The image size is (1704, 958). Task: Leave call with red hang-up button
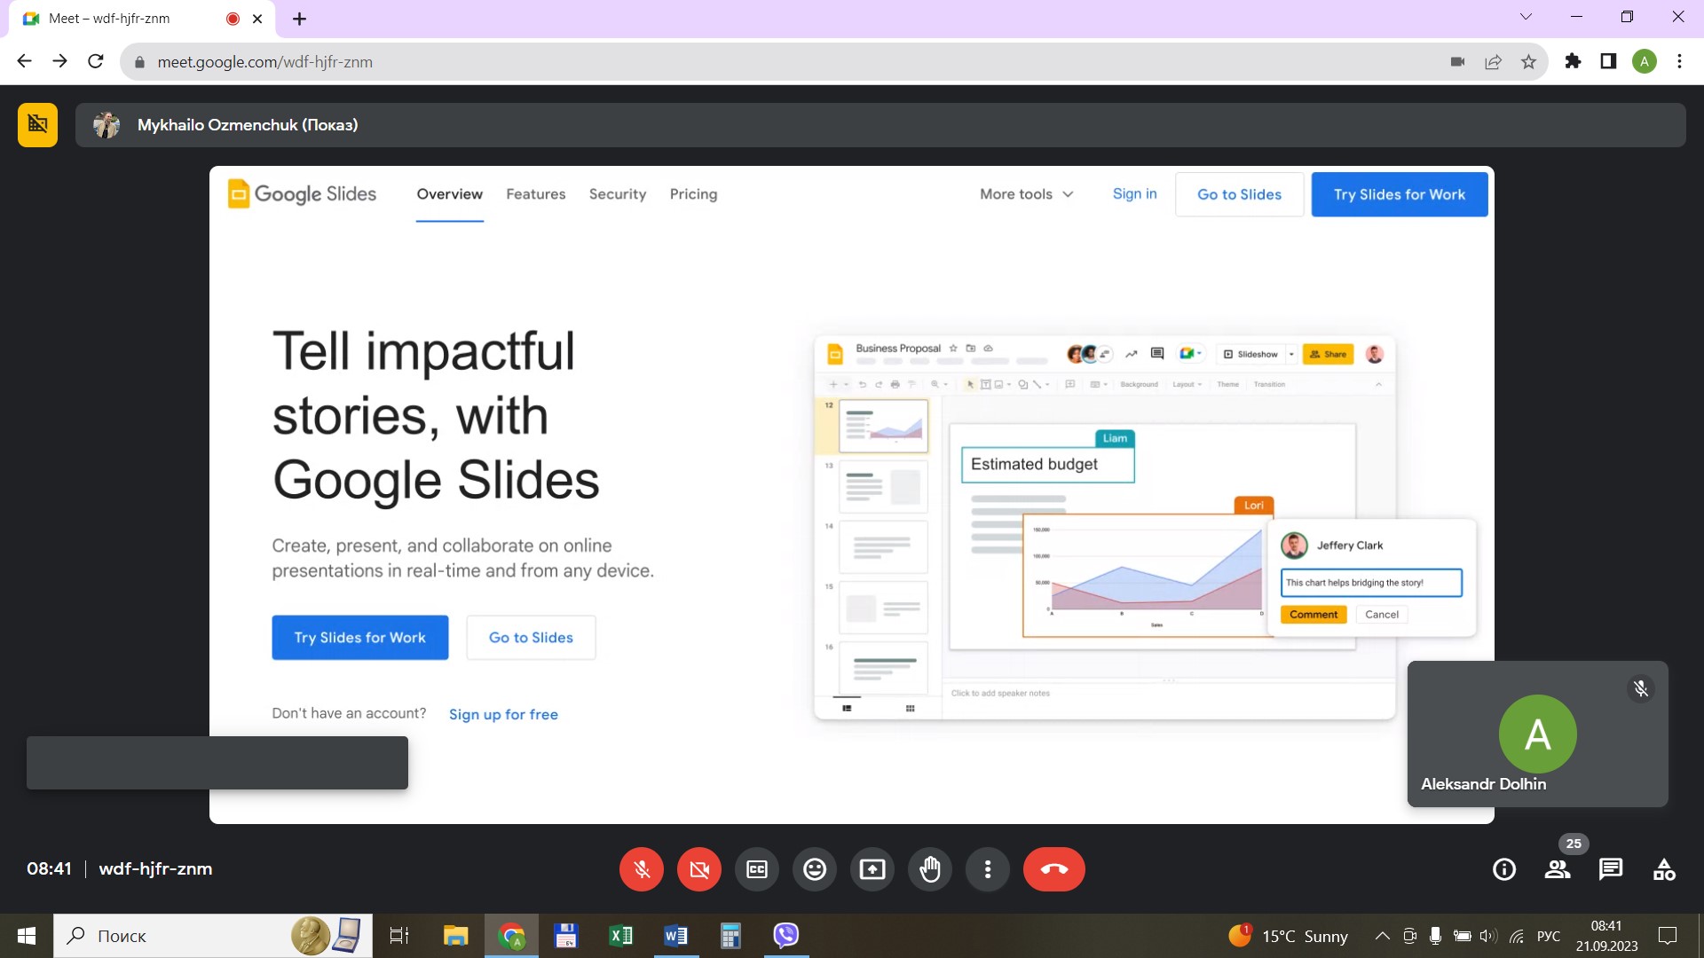point(1054,869)
